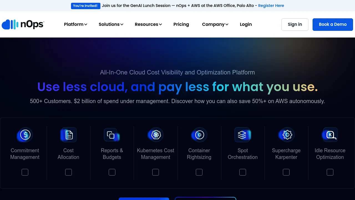Viewport: 355px width, 200px height.
Task: Click the "500+ Customers" tagline text
Action: point(177,101)
